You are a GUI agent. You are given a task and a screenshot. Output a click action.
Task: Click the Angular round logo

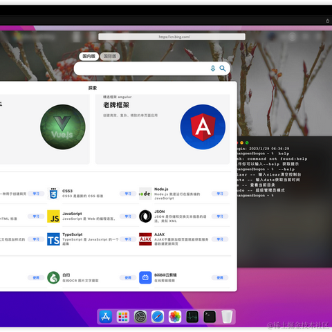pos(203,127)
